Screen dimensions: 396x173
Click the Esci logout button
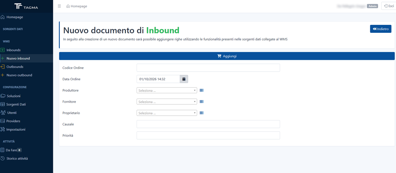pyautogui.click(x=389, y=6)
